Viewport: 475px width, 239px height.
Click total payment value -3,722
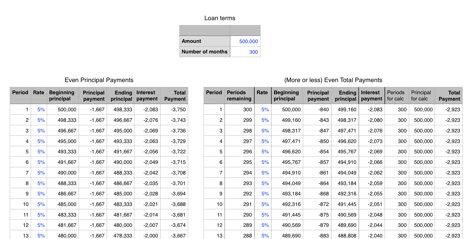174,152
